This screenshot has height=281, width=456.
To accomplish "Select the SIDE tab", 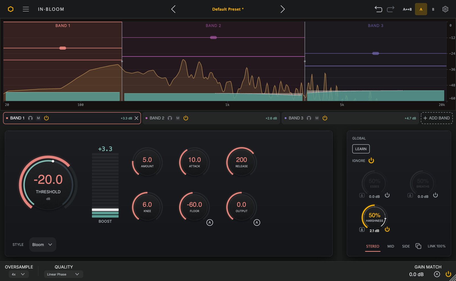I will point(406,246).
